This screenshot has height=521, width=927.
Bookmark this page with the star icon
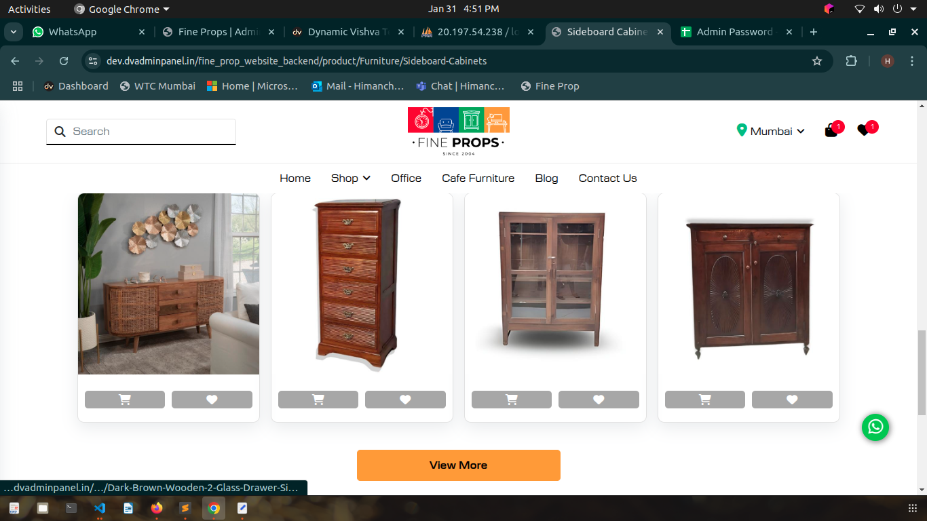817,61
